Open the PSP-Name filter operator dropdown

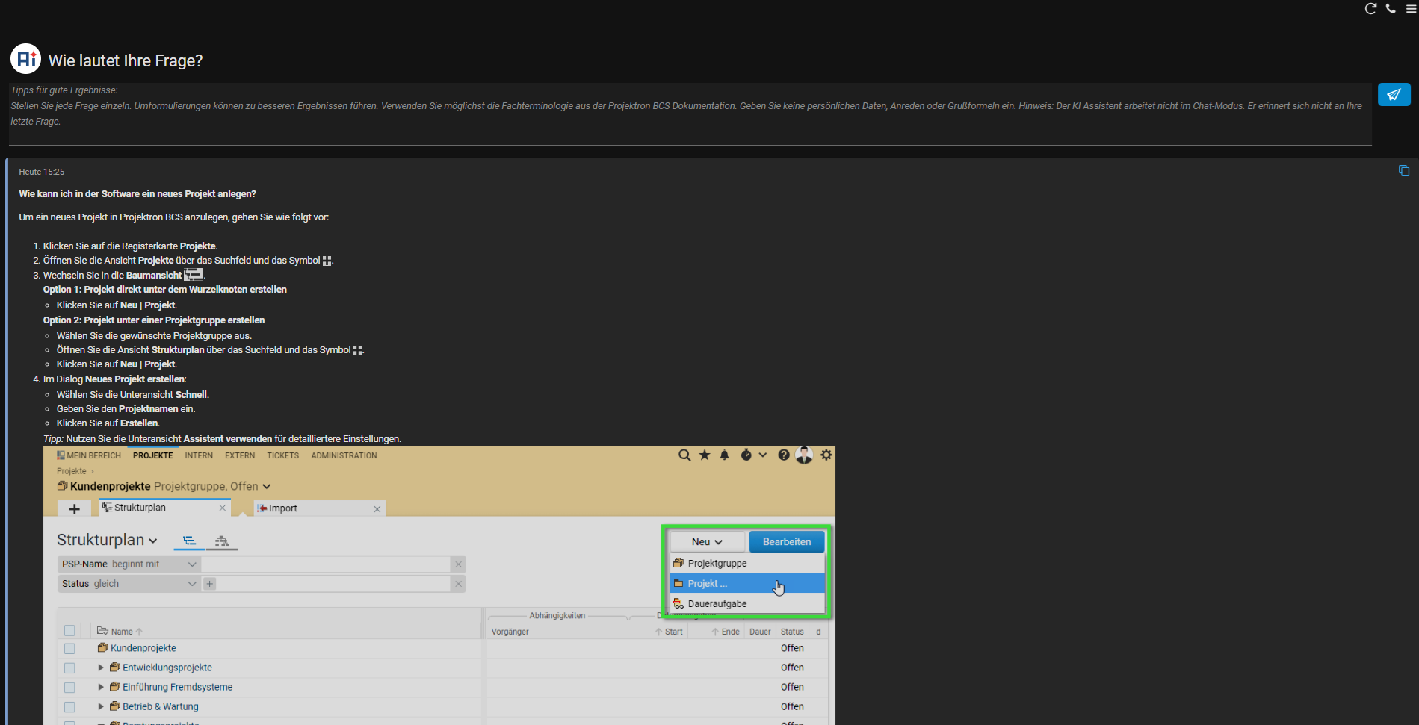(x=191, y=564)
